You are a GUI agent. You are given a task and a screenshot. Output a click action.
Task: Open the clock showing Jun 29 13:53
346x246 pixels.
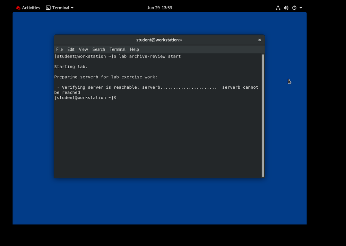click(159, 8)
